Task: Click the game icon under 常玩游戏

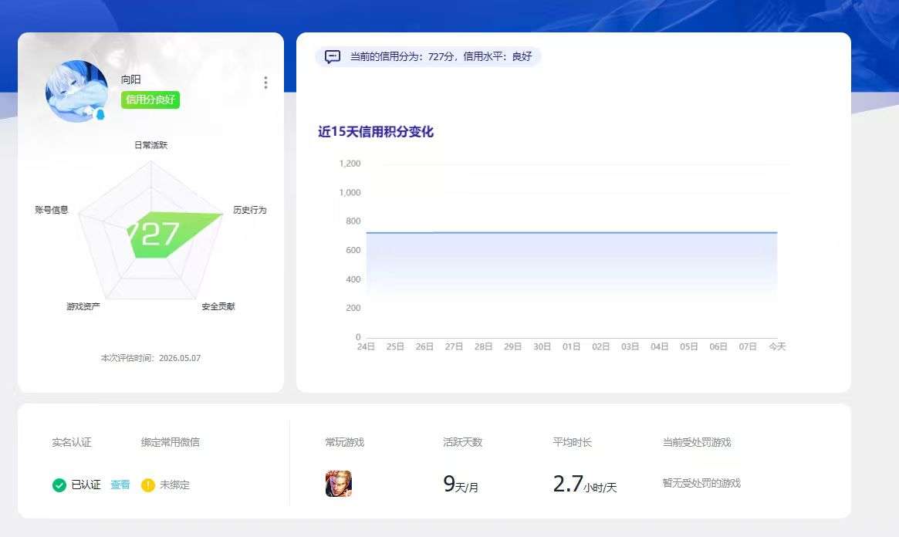Action: tap(338, 483)
